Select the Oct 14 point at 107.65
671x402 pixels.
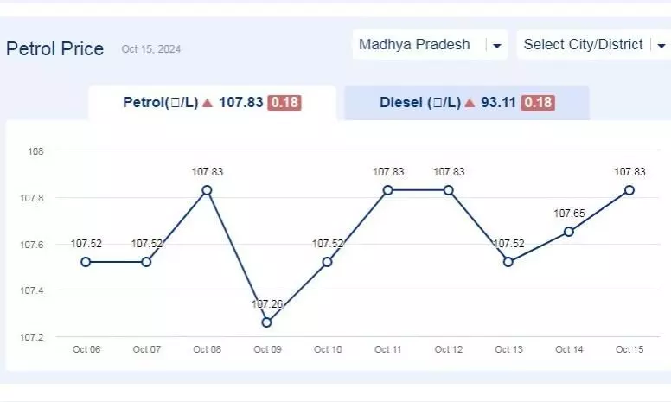[x=569, y=232]
